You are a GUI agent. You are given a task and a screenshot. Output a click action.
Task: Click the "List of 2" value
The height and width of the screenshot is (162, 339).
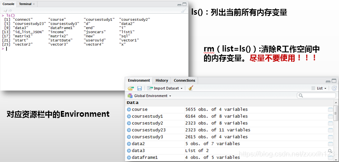[x=197, y=150]
